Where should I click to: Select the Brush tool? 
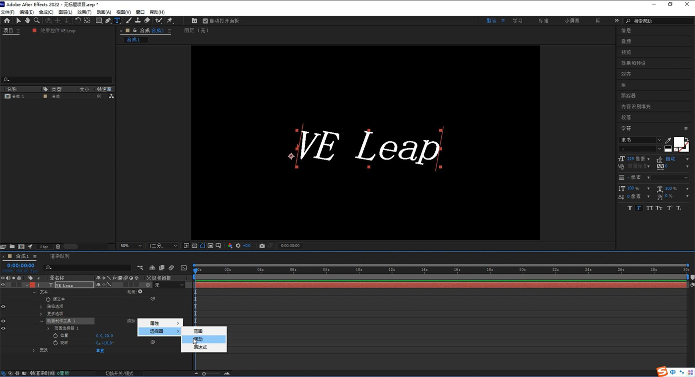click(x=129, y=21)
